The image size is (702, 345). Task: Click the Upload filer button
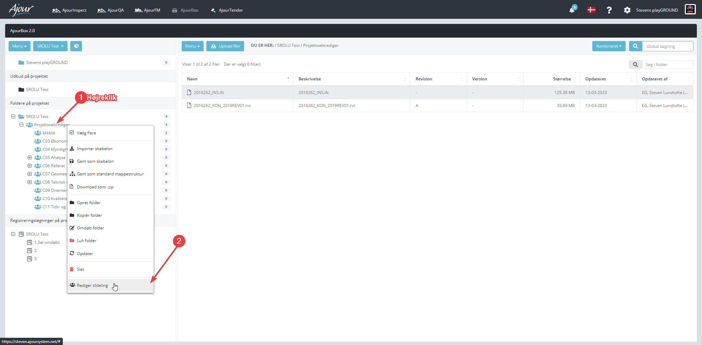point(225,46)
